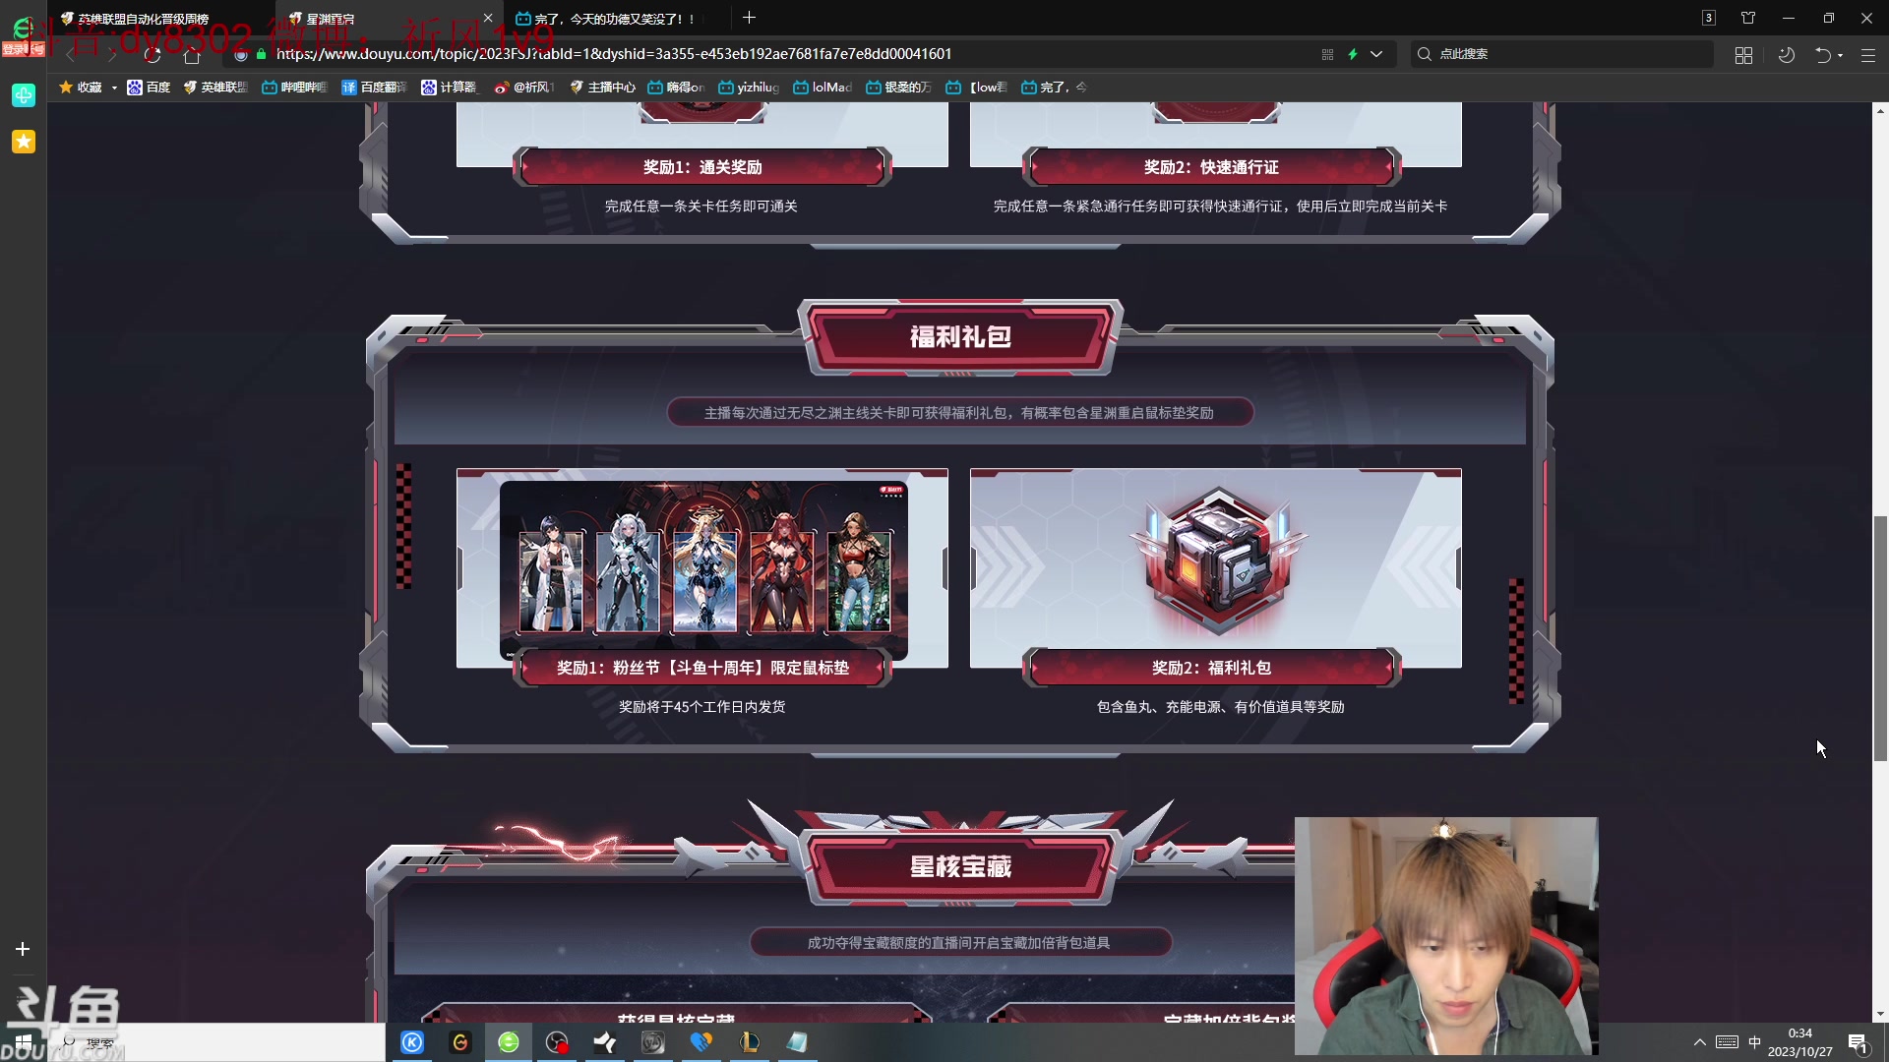Screen dimensions: 1889x1062
Task: Open the 完了 bookmark at bar end
Action: 1054,88
